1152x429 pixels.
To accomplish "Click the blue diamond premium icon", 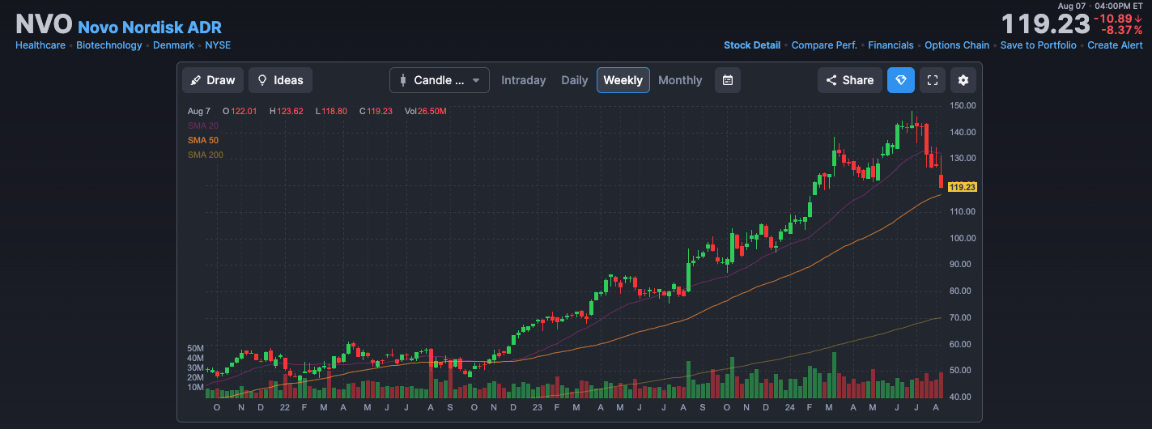I will point(901,80).
